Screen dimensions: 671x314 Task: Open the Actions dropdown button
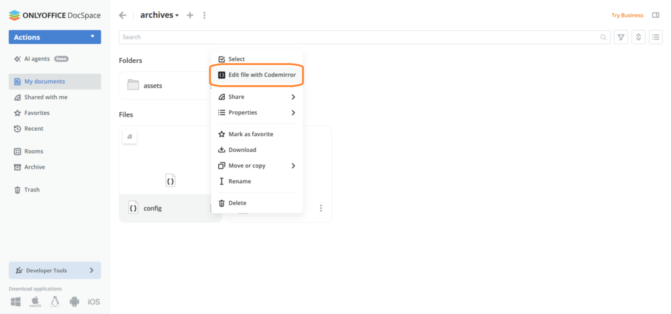tap(55, 37)
